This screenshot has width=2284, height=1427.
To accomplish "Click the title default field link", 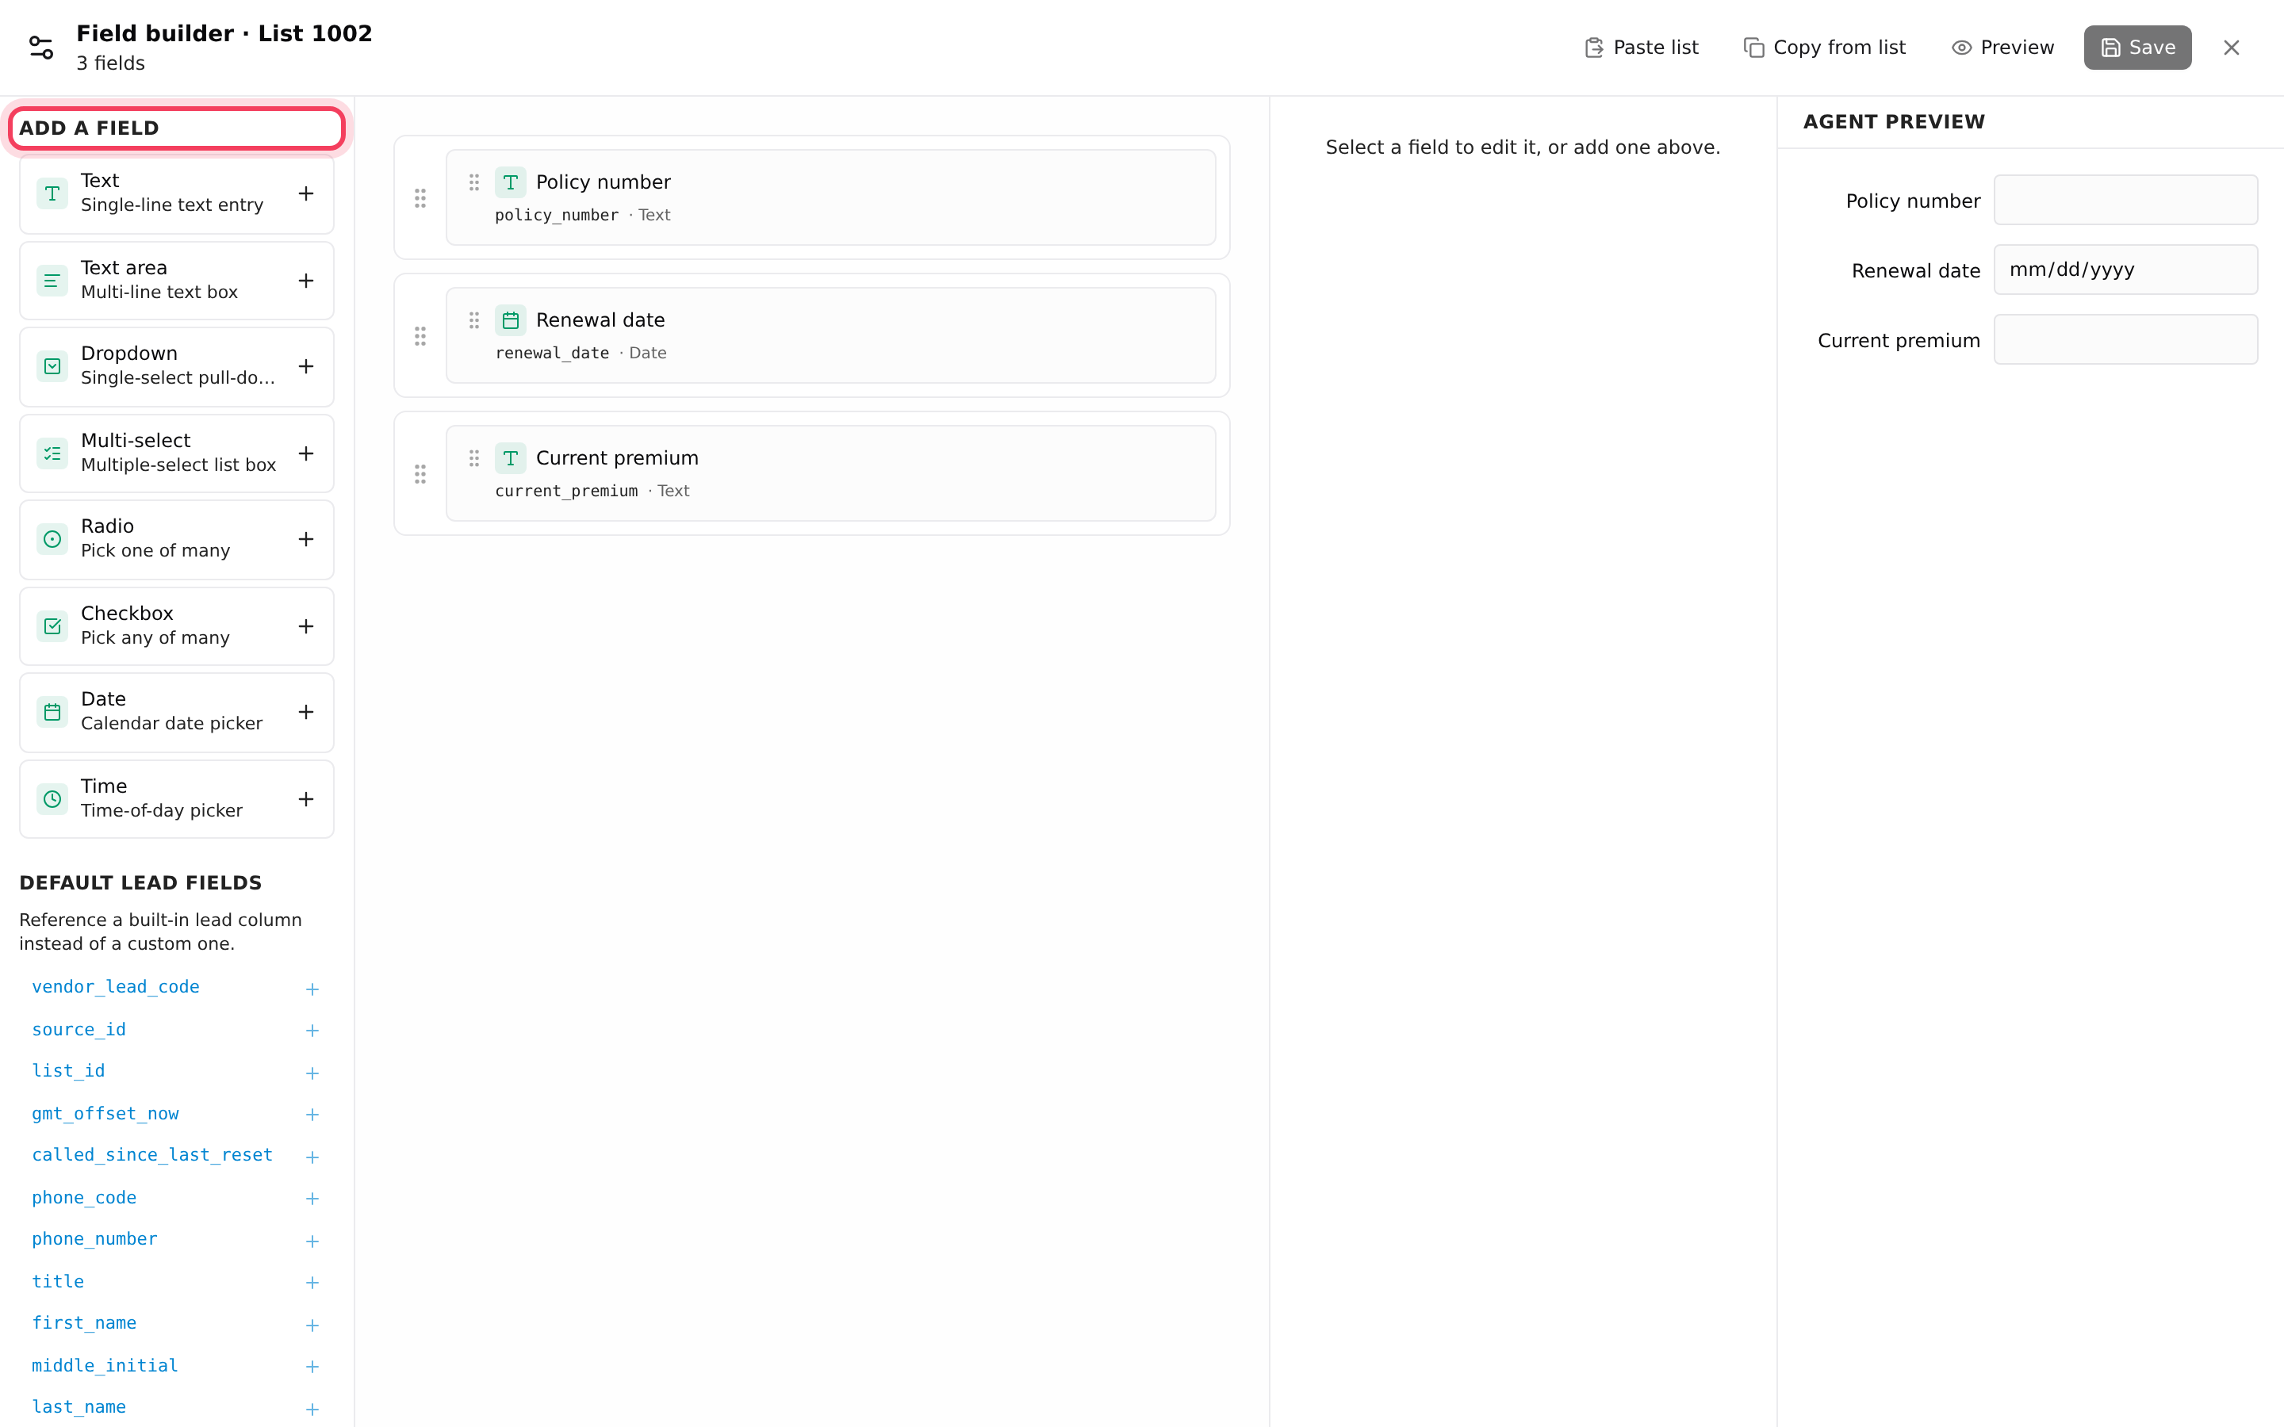I will pos(58,1282).
